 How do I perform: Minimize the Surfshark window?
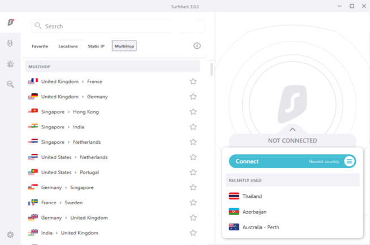point(340,6)
